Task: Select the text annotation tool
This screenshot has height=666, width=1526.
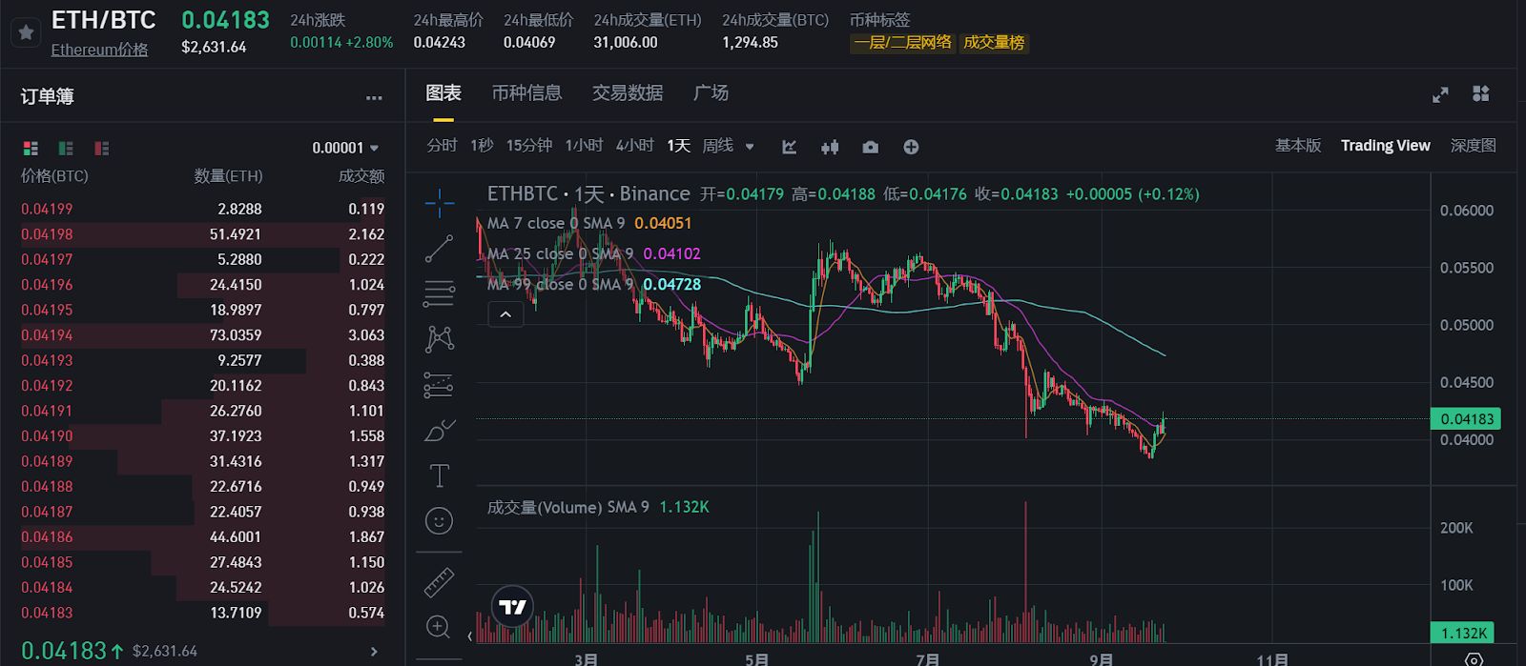Action: 439,474
